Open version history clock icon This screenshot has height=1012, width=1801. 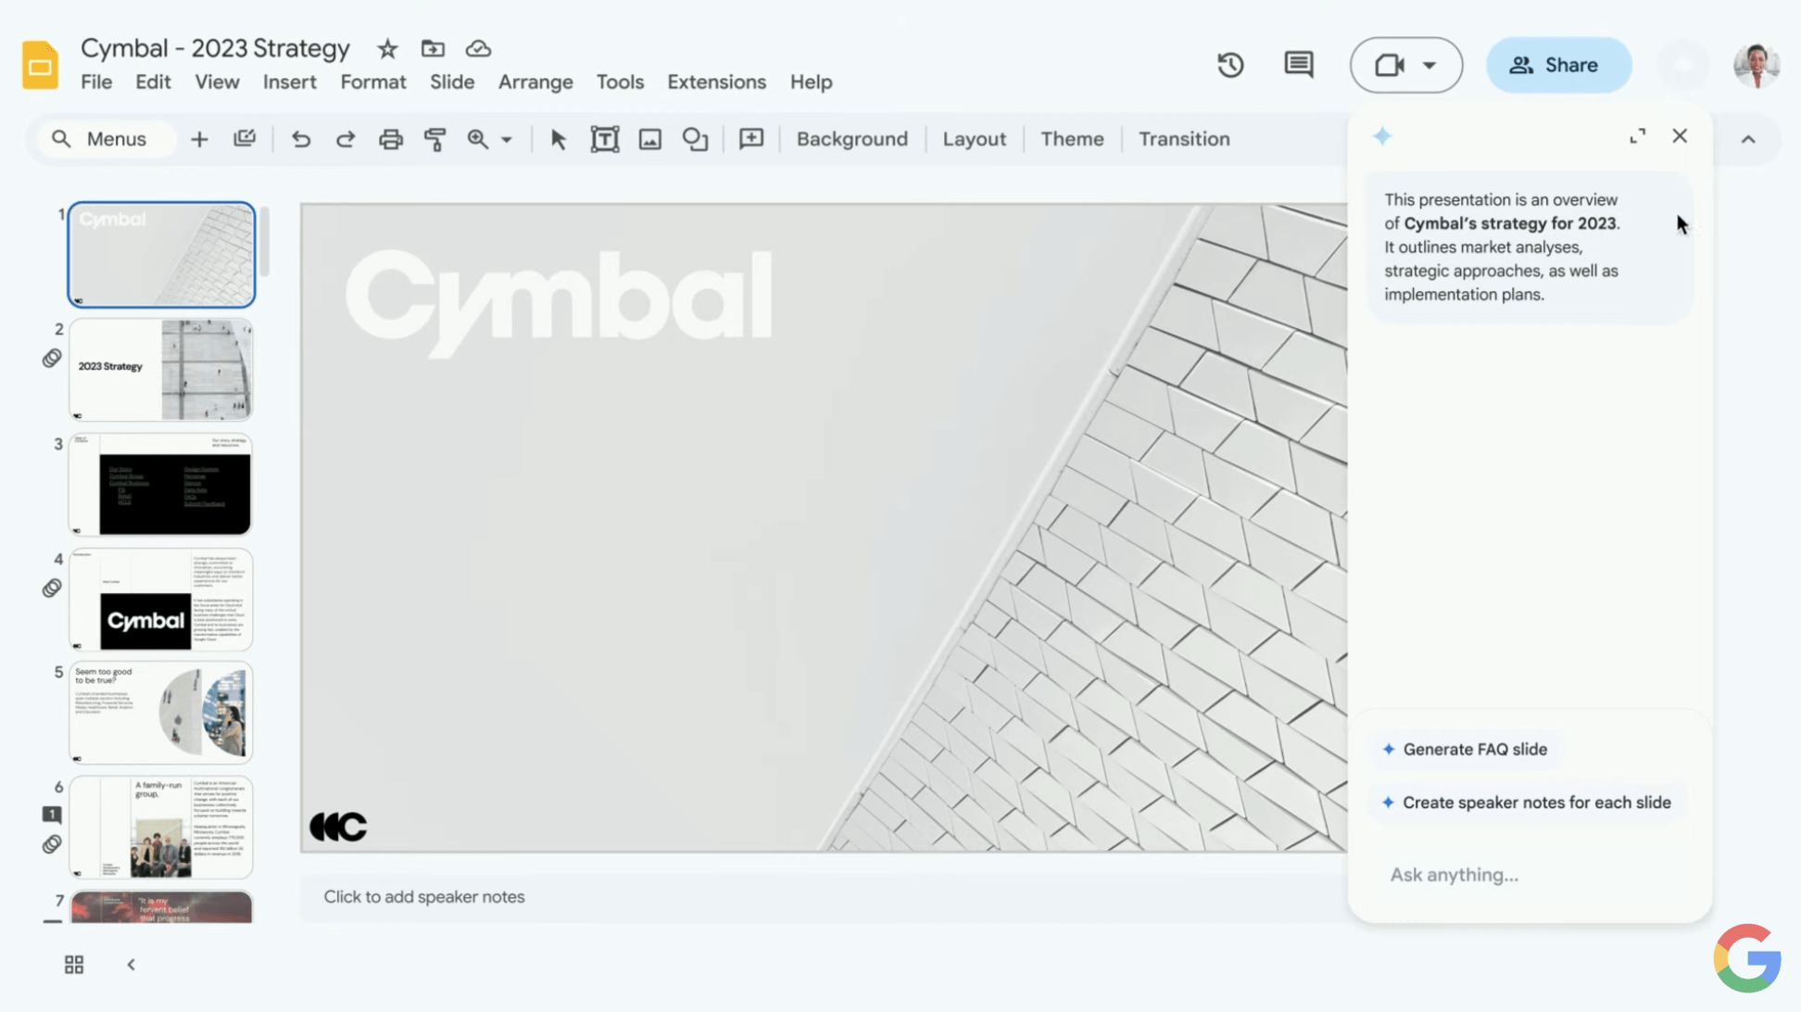(x=1229, y=65)
